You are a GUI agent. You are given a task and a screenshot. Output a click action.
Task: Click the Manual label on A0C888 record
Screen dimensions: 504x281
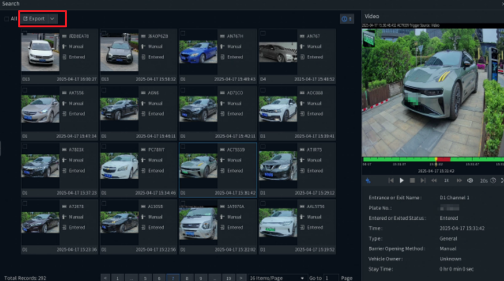pos(314,104)
